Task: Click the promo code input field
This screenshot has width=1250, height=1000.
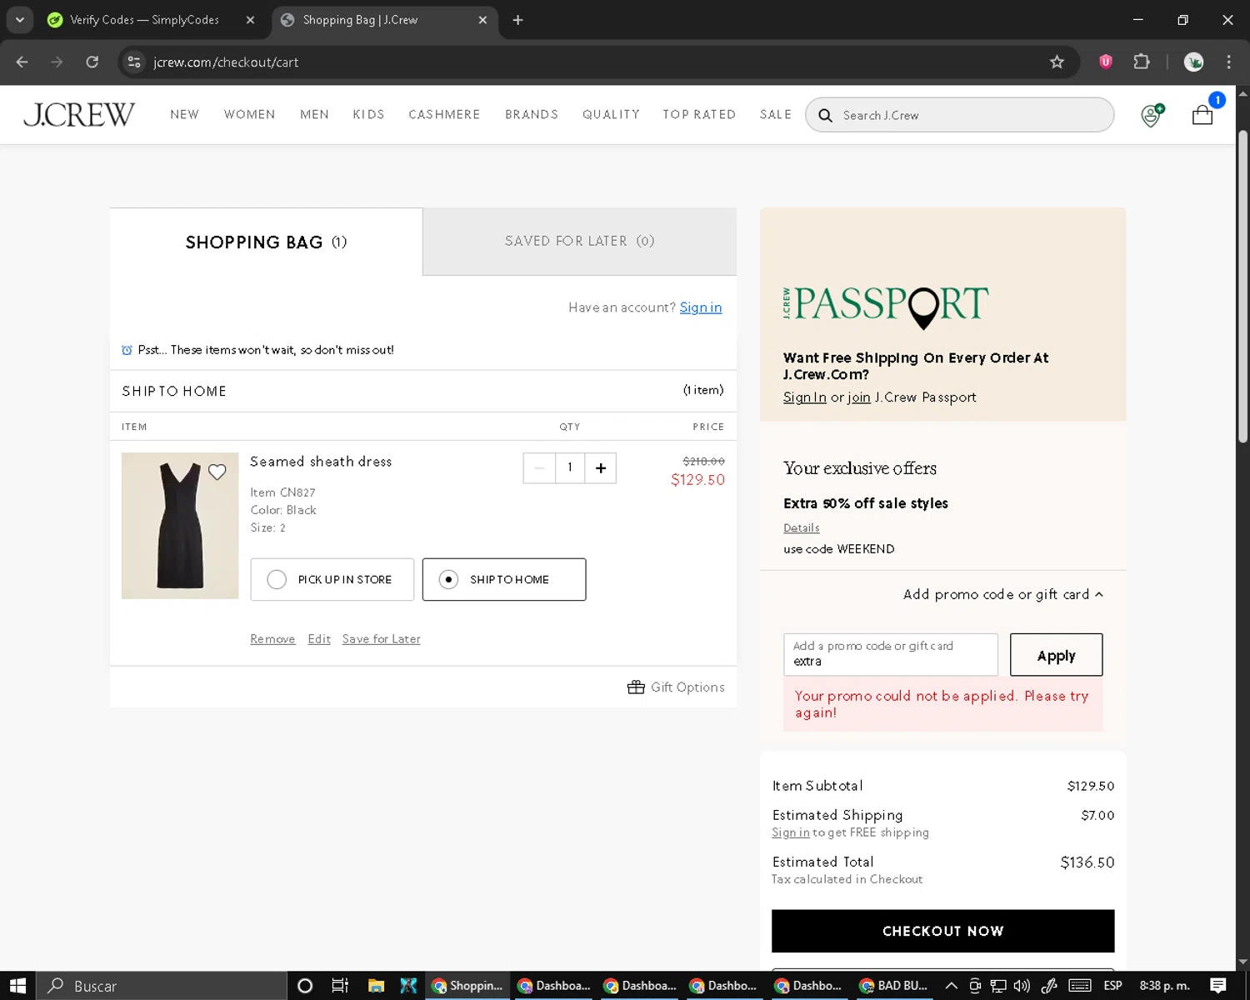Action: (890, 654)
